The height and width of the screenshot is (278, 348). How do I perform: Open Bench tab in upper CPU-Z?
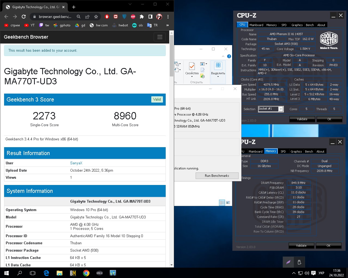coord(310,25)
